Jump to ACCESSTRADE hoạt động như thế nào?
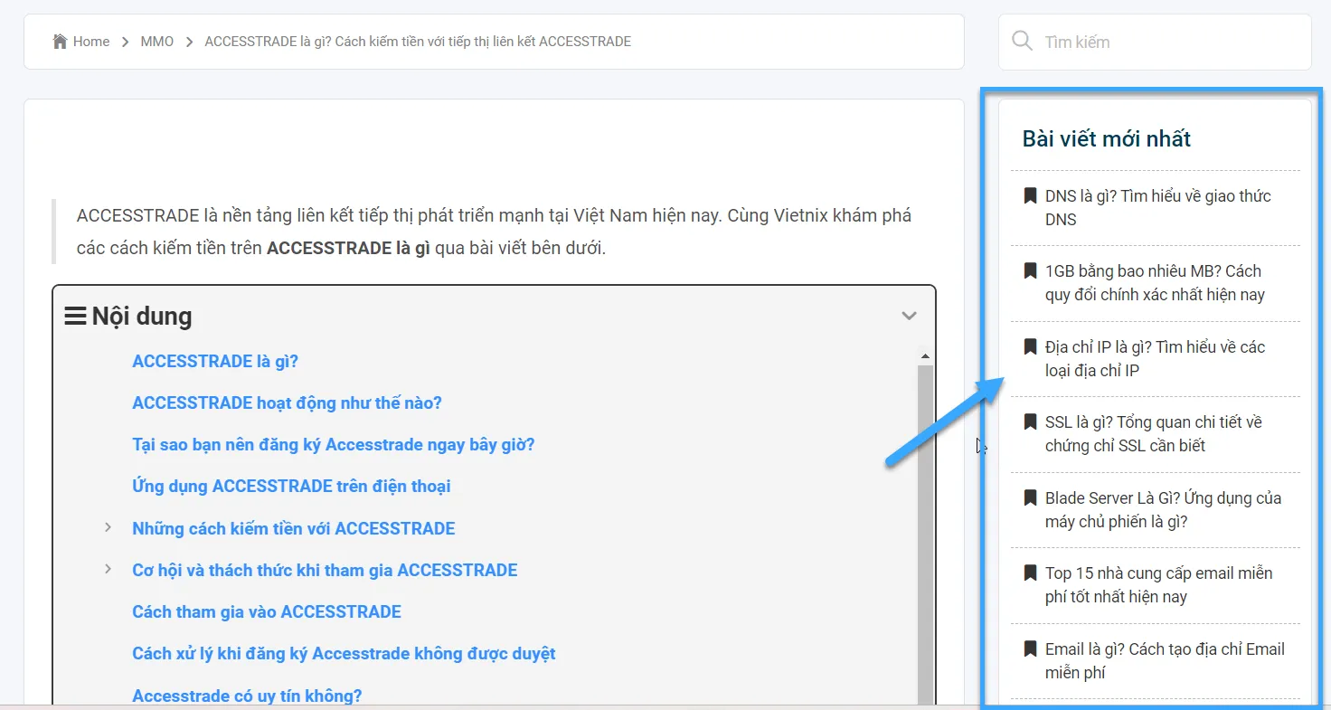The height and width of the screenshot is (710, 1331). coord(287,403)
